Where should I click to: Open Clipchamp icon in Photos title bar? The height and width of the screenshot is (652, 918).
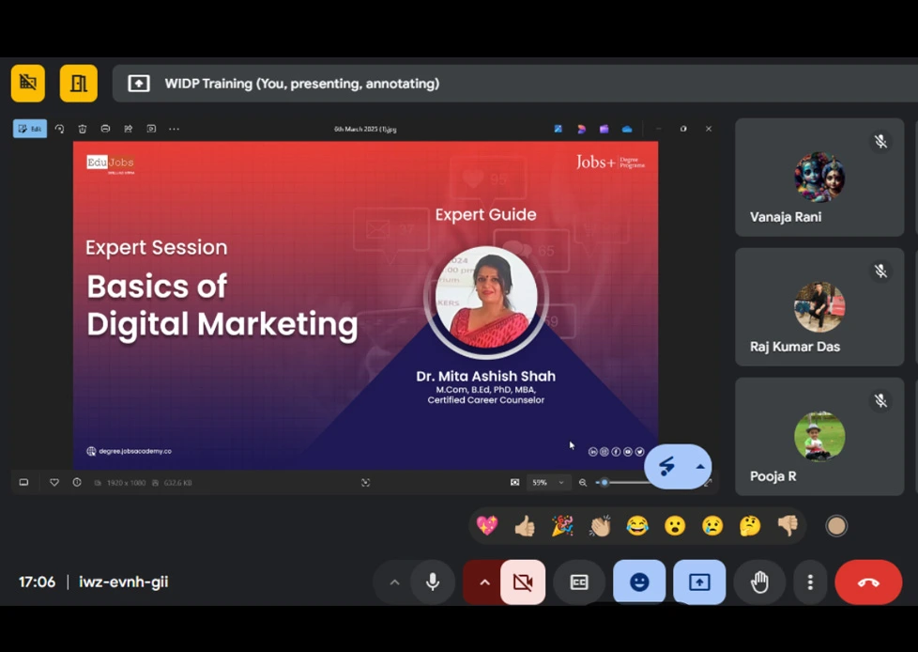coord(581,129)
